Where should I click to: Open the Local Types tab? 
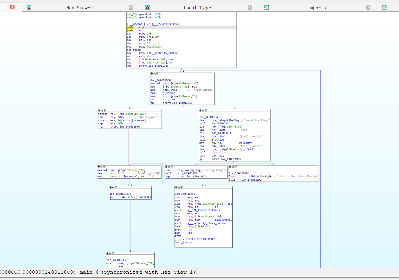click(198, 8)
